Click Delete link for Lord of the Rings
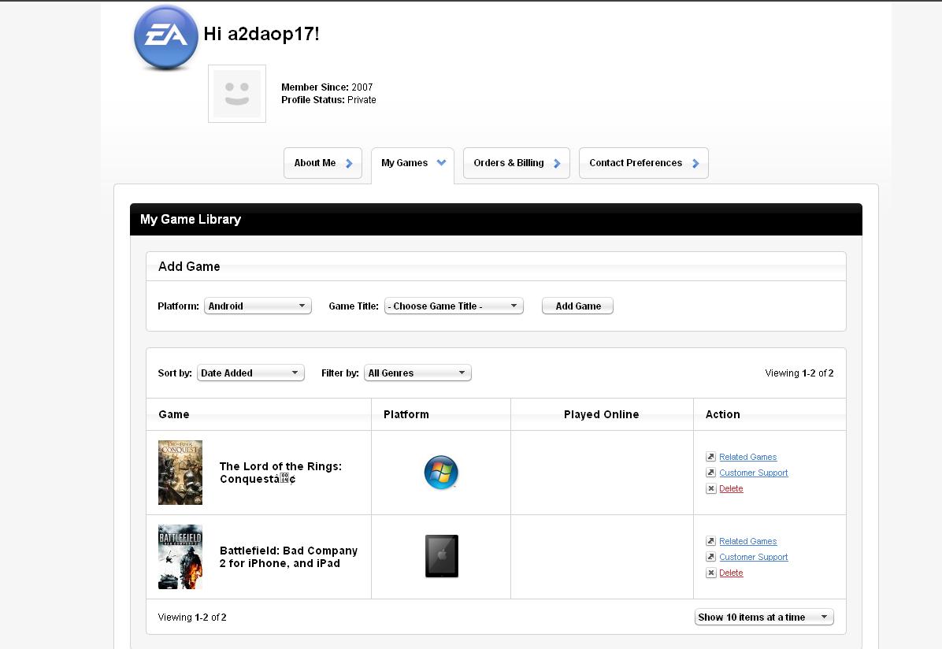Viewport: 942px width, 649px height. 731,488
